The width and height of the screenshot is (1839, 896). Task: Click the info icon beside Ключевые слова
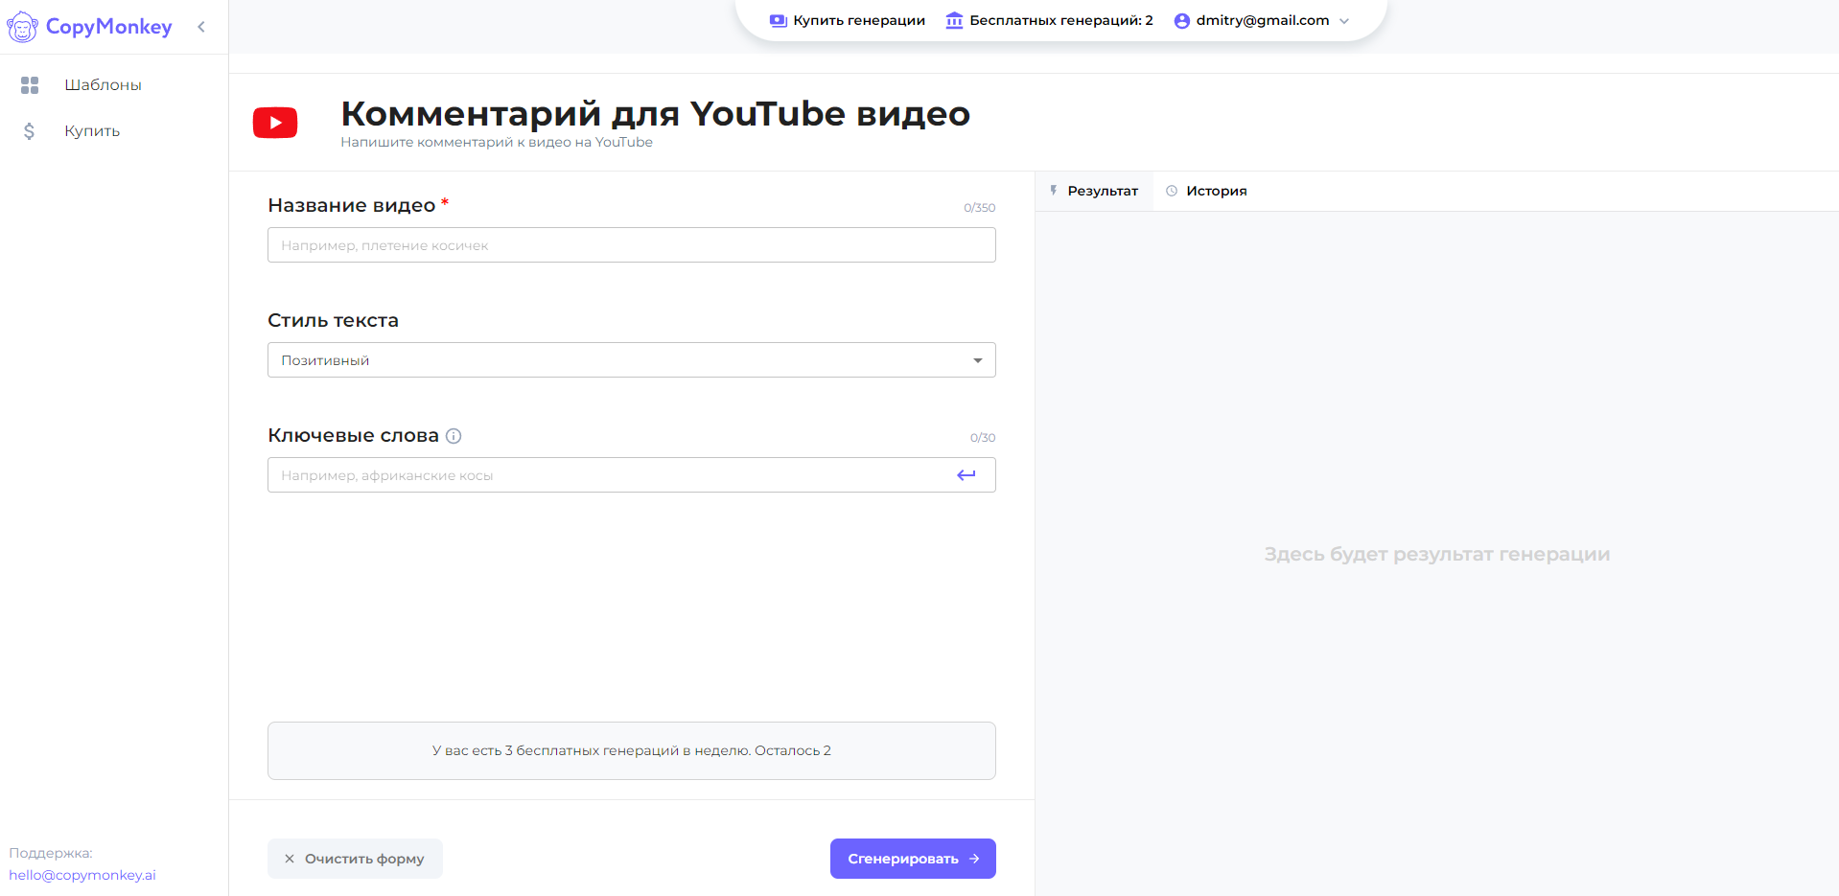tap(454, 436)
